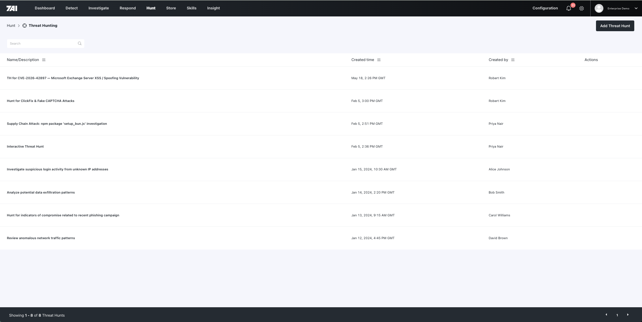The height and width of the screenshot is (322, 642).
Task: Open the Skills menu
Action: click(191, 8)
